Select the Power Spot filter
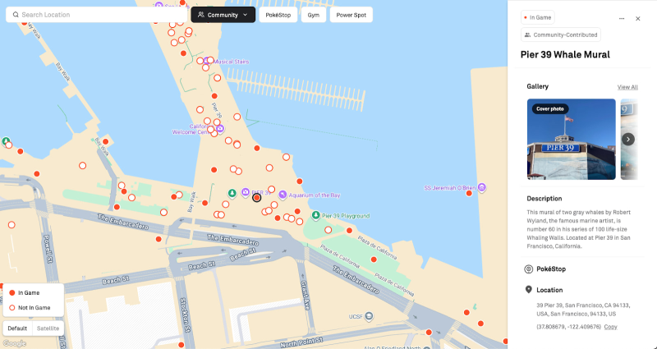657x349 pixels. coord(351,15)
